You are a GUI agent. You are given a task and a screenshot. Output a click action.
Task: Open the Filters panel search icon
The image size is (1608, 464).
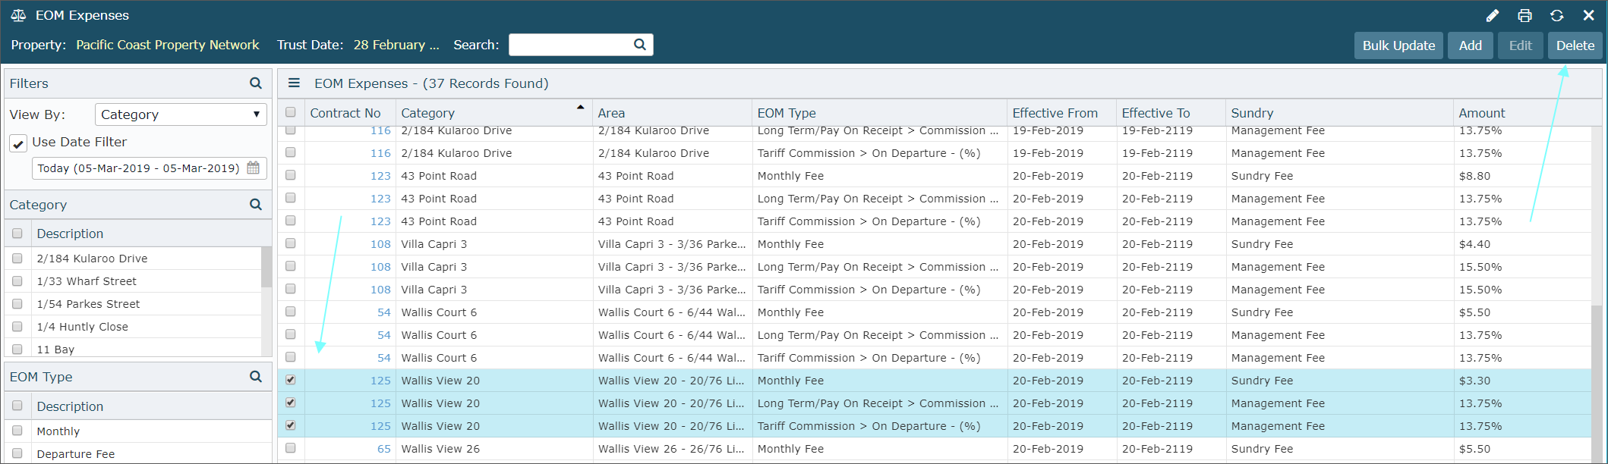click(x=256, y=83)
